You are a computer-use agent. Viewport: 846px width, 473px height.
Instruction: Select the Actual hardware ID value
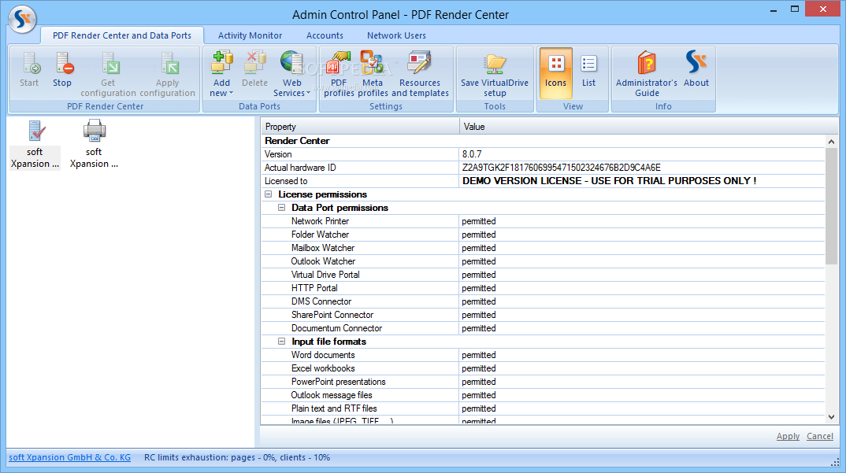pyautogui.click(x=561, y=168)
